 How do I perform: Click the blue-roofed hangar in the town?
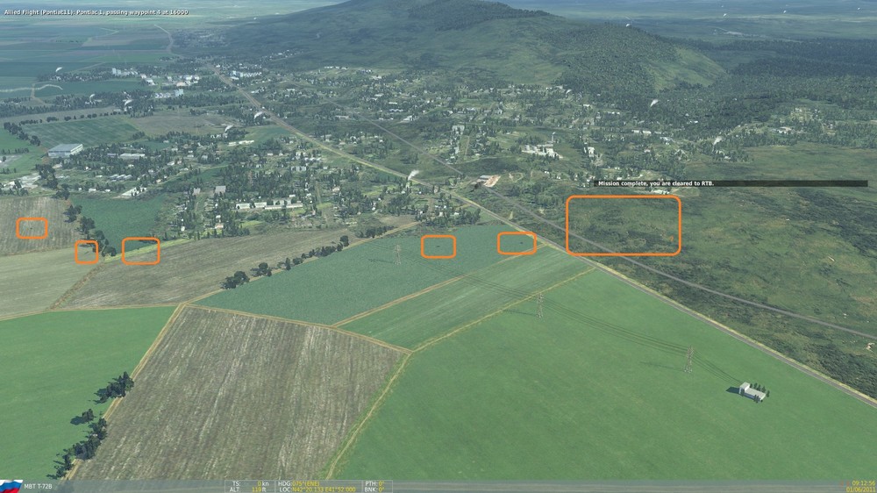point(65,150)
